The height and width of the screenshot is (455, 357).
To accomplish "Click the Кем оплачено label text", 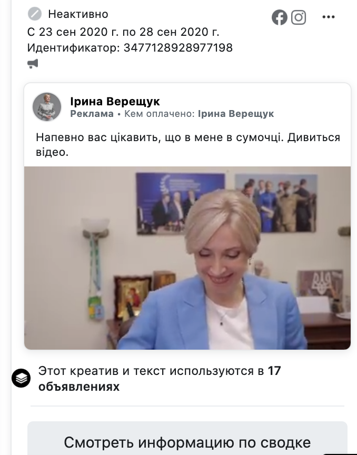I will tap(160, 114).
